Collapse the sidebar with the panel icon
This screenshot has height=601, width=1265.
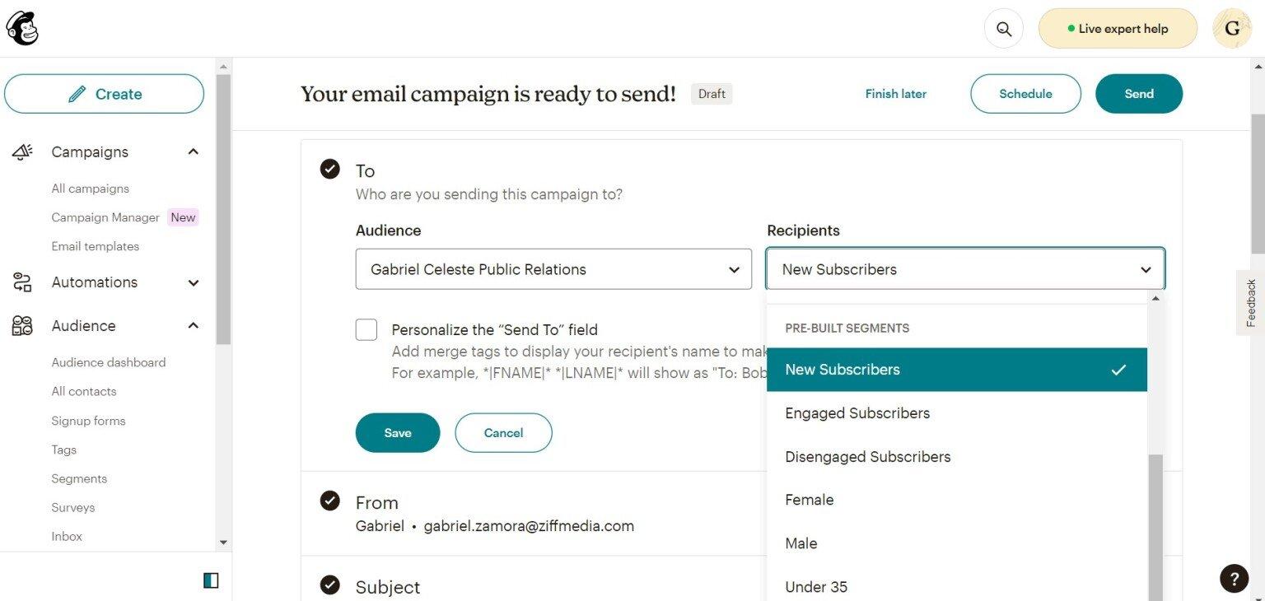point(211,580)
